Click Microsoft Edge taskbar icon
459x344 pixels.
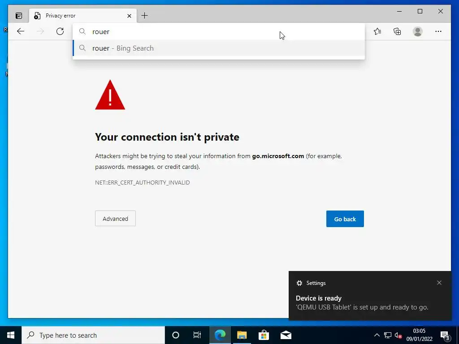(x=220, y=335)
